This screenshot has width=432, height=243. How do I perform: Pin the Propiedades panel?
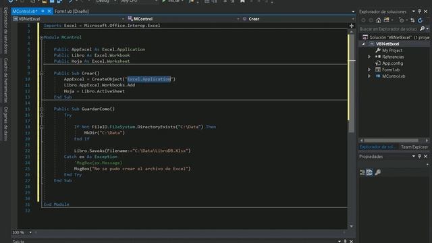click(419, 156)
